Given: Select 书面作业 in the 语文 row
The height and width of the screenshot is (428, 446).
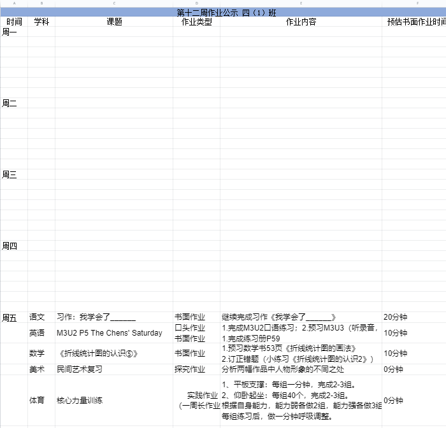Looking at the screenshot, I should [196, 317].
